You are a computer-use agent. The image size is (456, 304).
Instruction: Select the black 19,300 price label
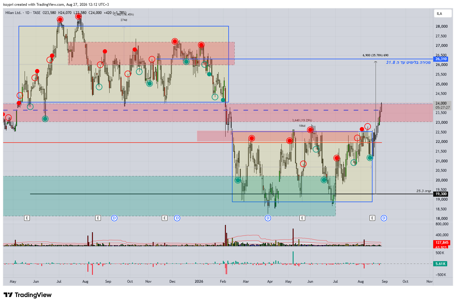[x=441, y=194]
